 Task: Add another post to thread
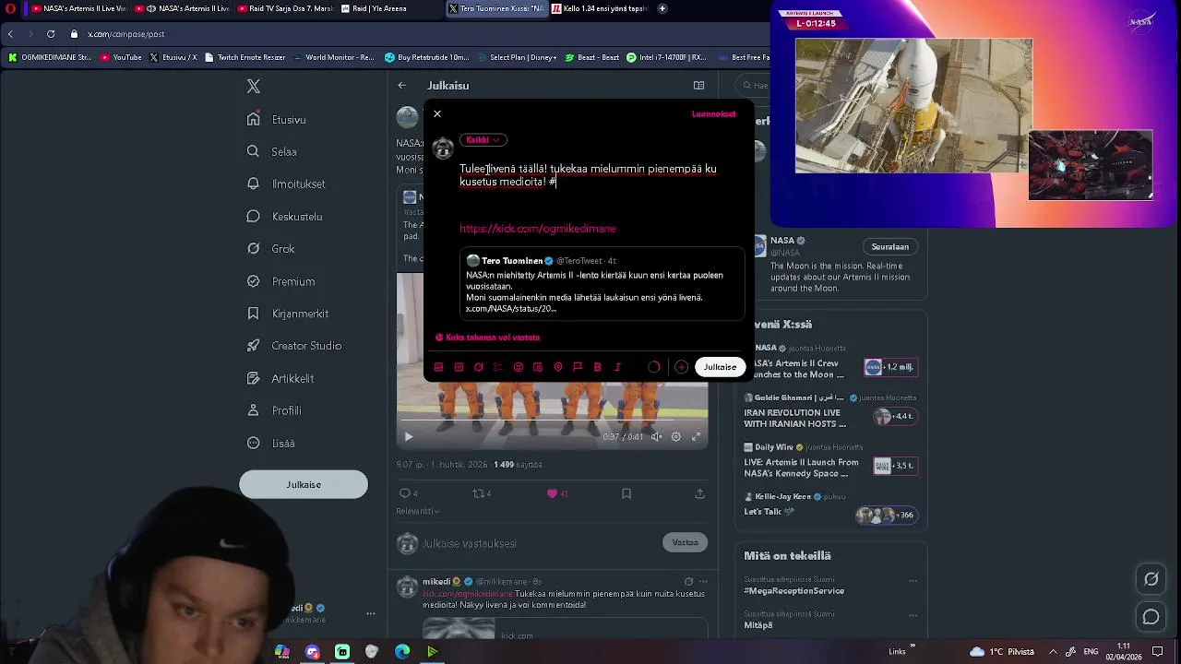(681, 367)
